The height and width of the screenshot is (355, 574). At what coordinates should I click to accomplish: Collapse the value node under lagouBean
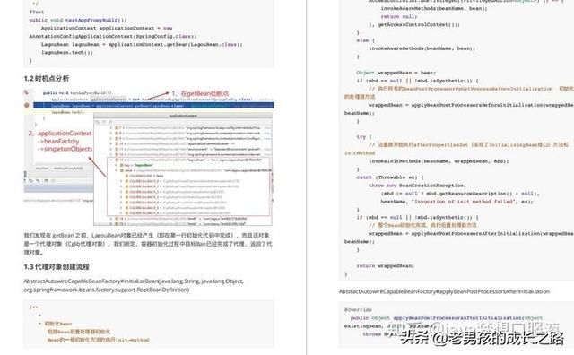117,170
